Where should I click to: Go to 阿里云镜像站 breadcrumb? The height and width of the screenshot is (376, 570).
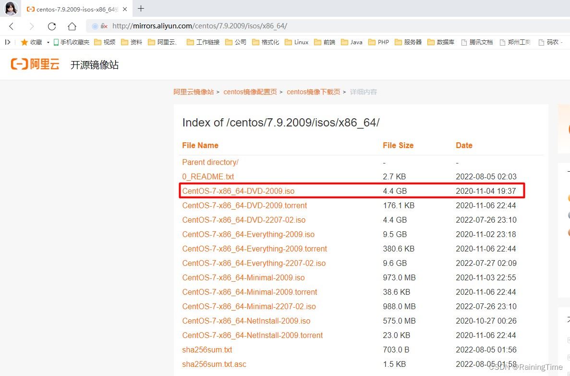tap(194, 92)
